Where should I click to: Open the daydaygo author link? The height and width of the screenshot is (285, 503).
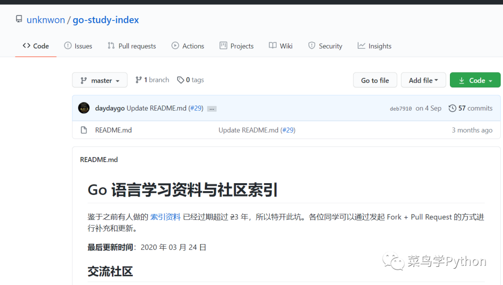110,108
